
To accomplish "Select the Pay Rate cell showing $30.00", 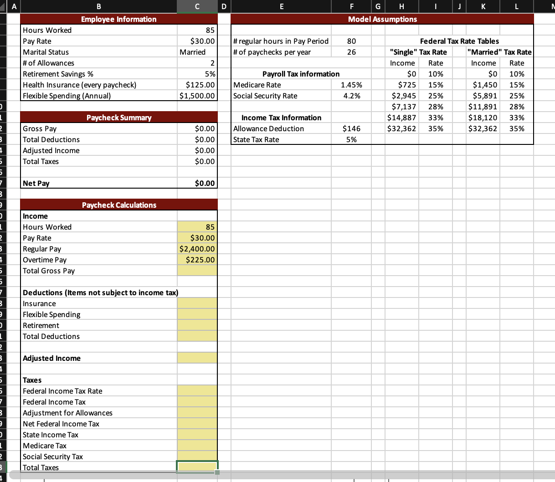I will (x=197, y=41).
